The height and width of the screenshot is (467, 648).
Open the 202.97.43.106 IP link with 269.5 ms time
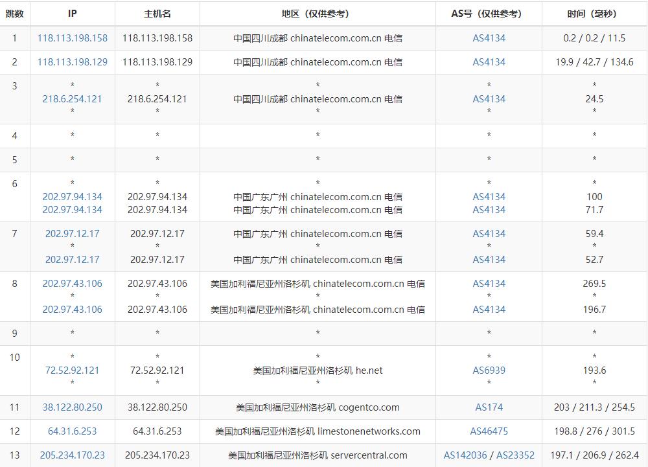tap(73, 283)
